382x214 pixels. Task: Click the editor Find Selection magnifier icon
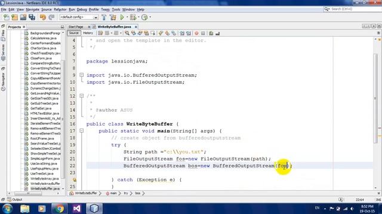tap(127, 33)
